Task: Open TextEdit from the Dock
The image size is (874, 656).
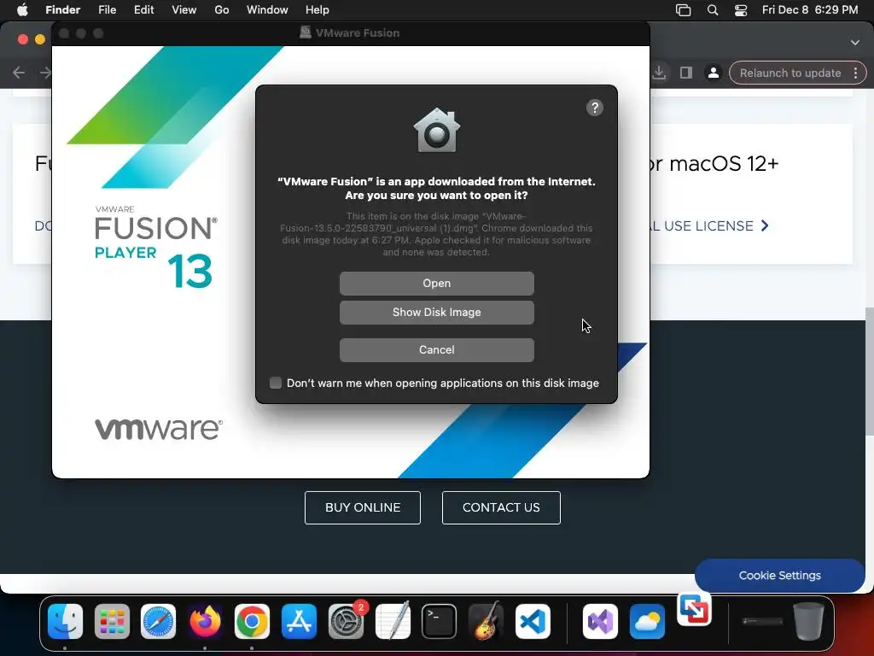Action: [x=393, y=622]
